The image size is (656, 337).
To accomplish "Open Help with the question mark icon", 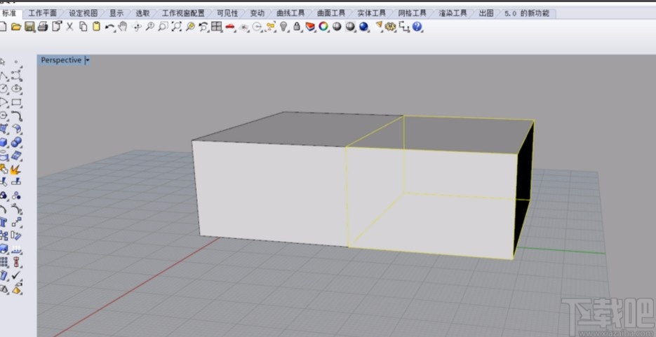I will (417, 27).
